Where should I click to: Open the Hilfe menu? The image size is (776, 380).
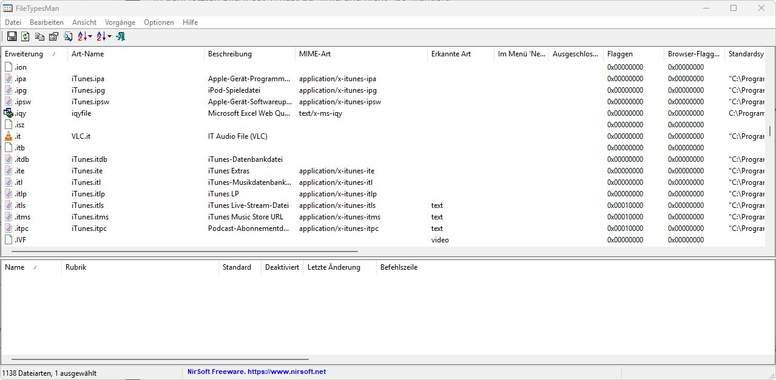point(191,22)
